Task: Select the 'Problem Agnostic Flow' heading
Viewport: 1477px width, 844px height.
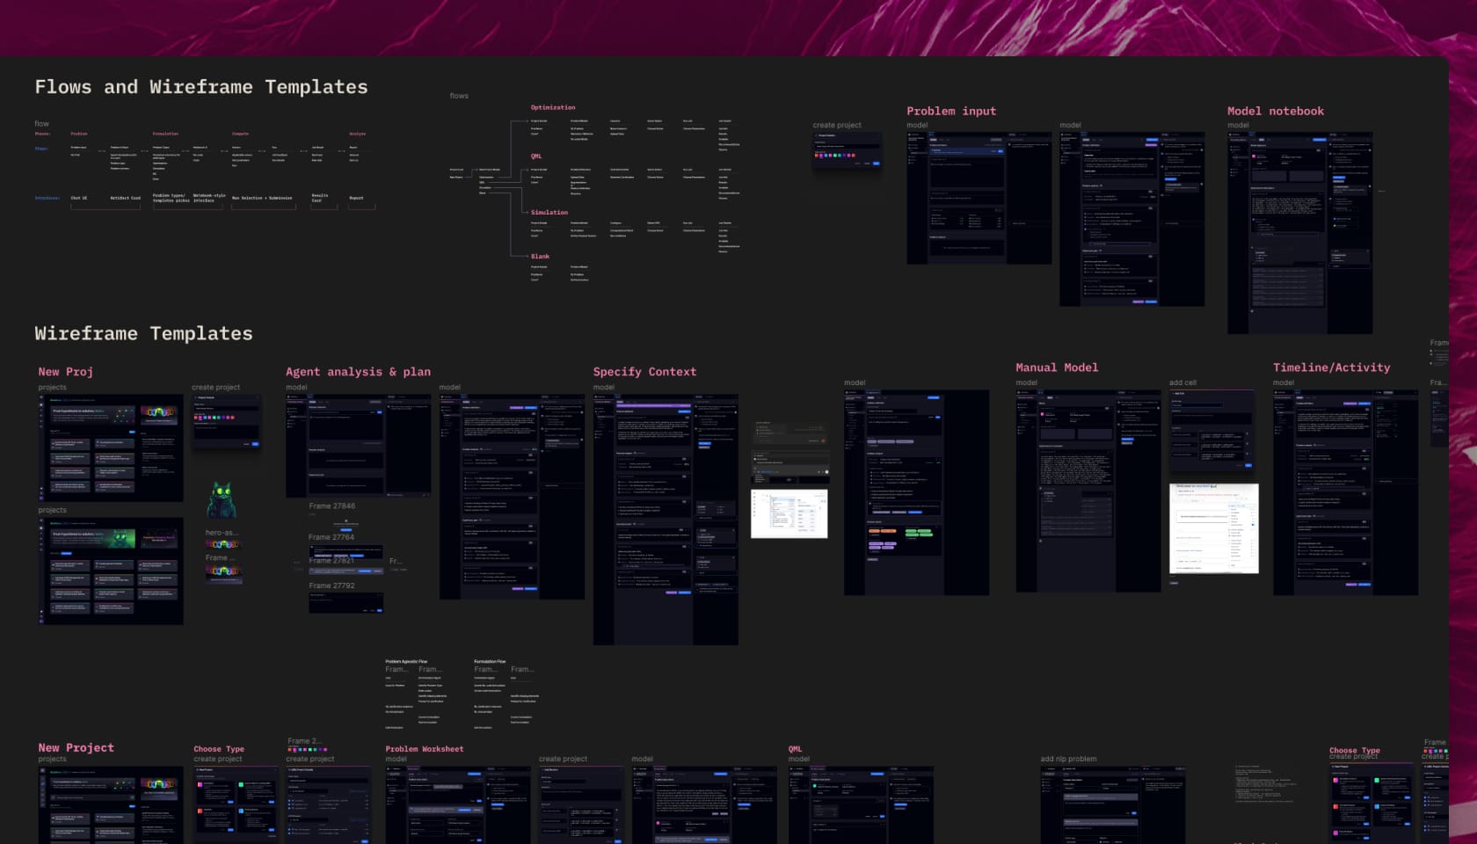Action: [406, 661]
